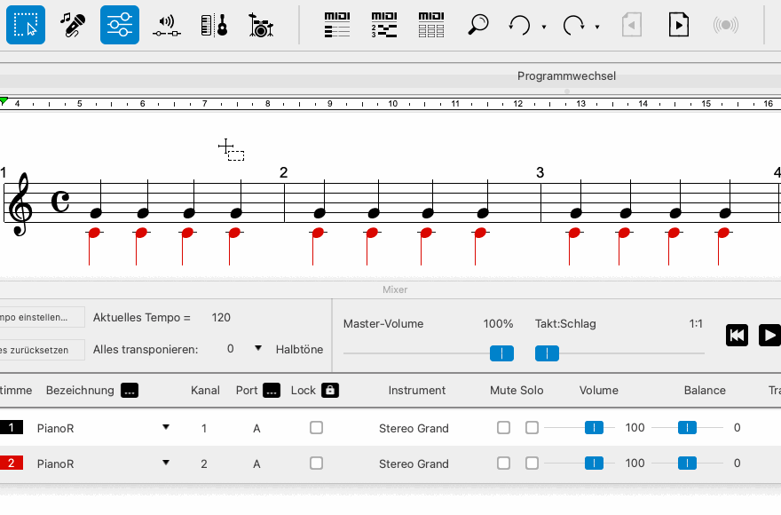Mute voice 2 PianoR track

coord(504,463)
